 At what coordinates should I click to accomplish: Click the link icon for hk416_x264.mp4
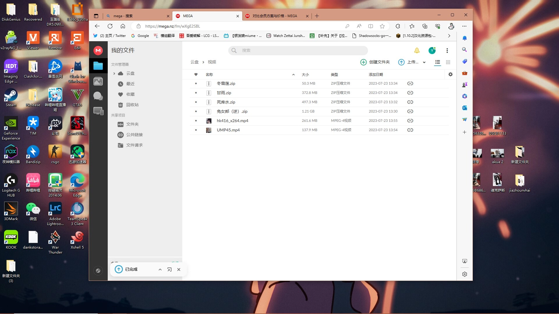[410, 121]
